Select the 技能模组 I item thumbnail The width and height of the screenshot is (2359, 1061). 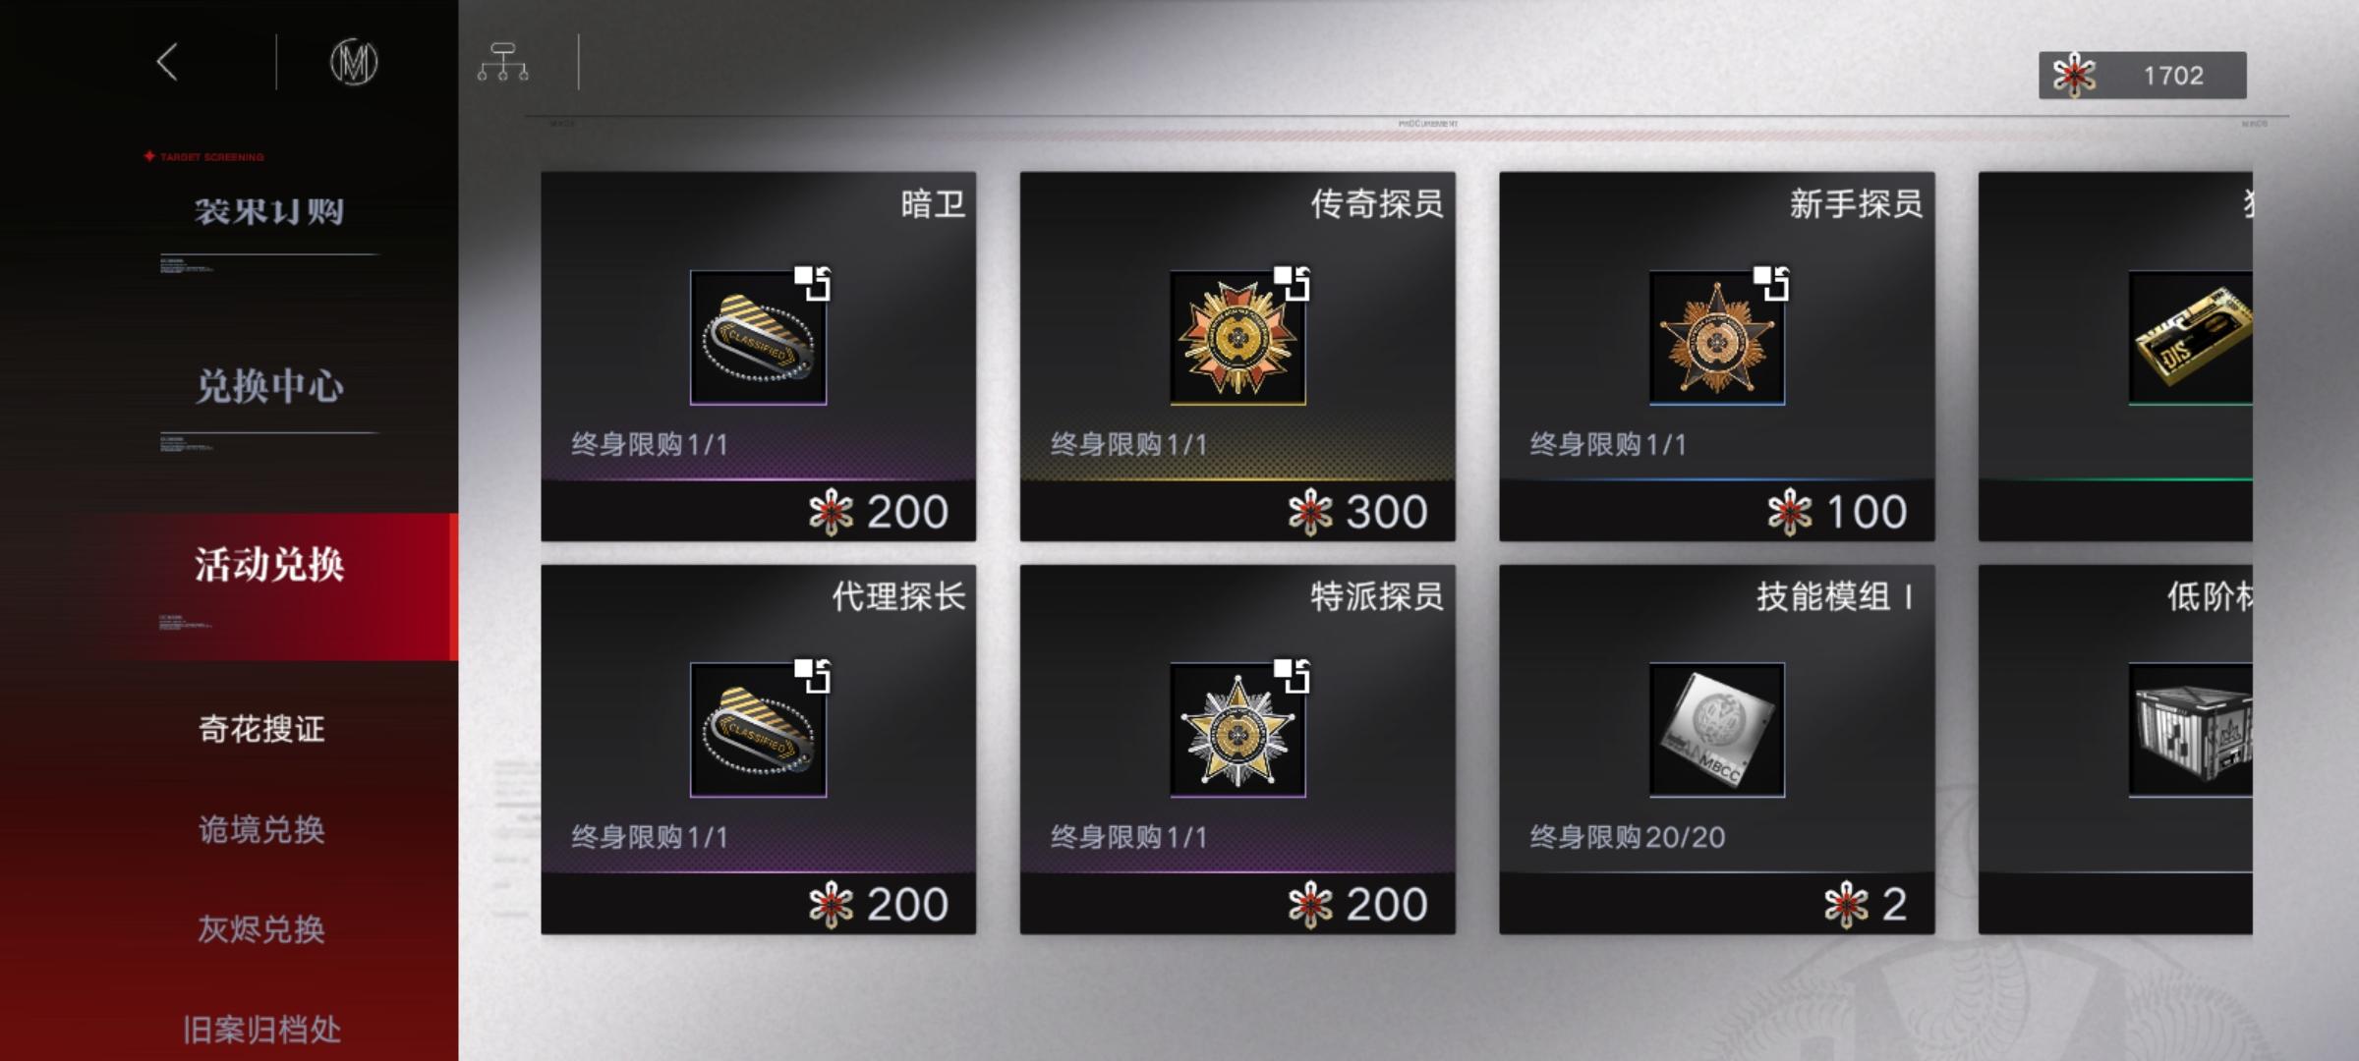coord(1717,730)
